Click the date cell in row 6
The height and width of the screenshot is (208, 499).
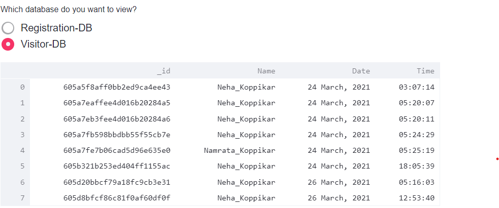(339, 182)
